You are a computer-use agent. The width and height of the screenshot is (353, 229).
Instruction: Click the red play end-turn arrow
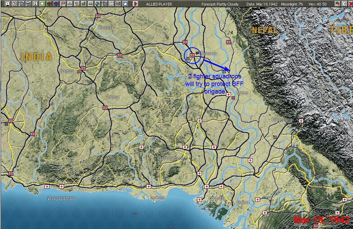[x=136, y=3]
